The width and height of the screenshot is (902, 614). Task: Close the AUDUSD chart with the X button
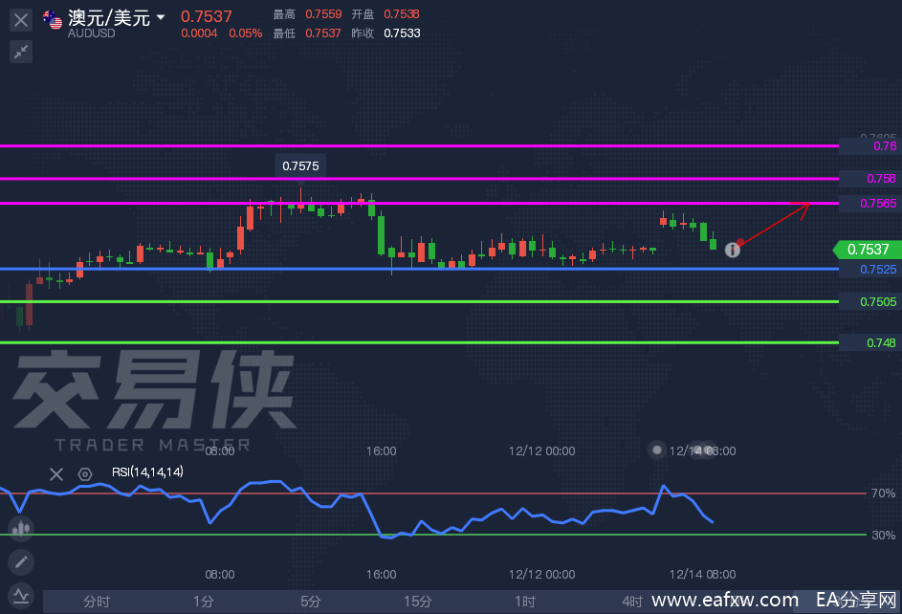(x=21, y=19)
